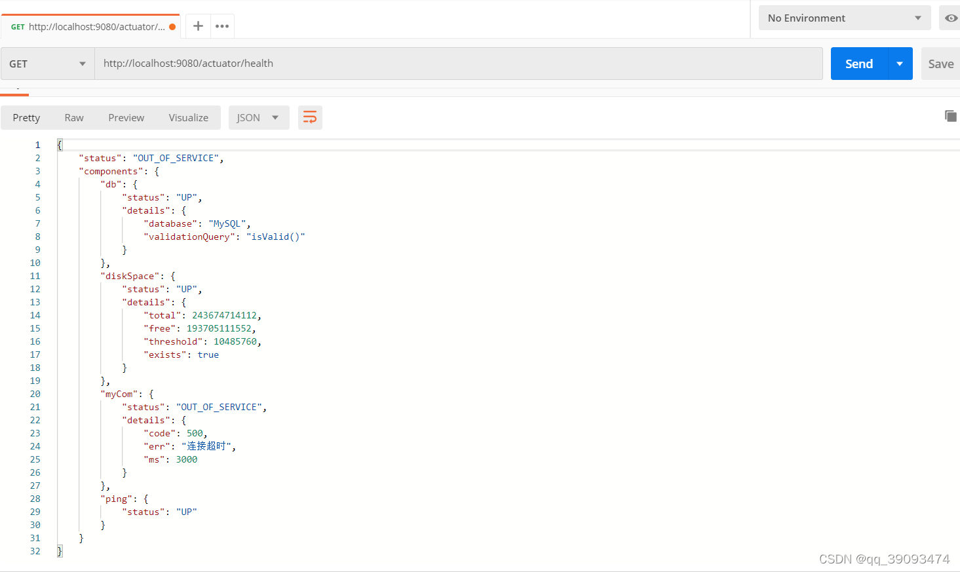
Task: Click the db status "UP" on line 5
Action: coord(187,197)
